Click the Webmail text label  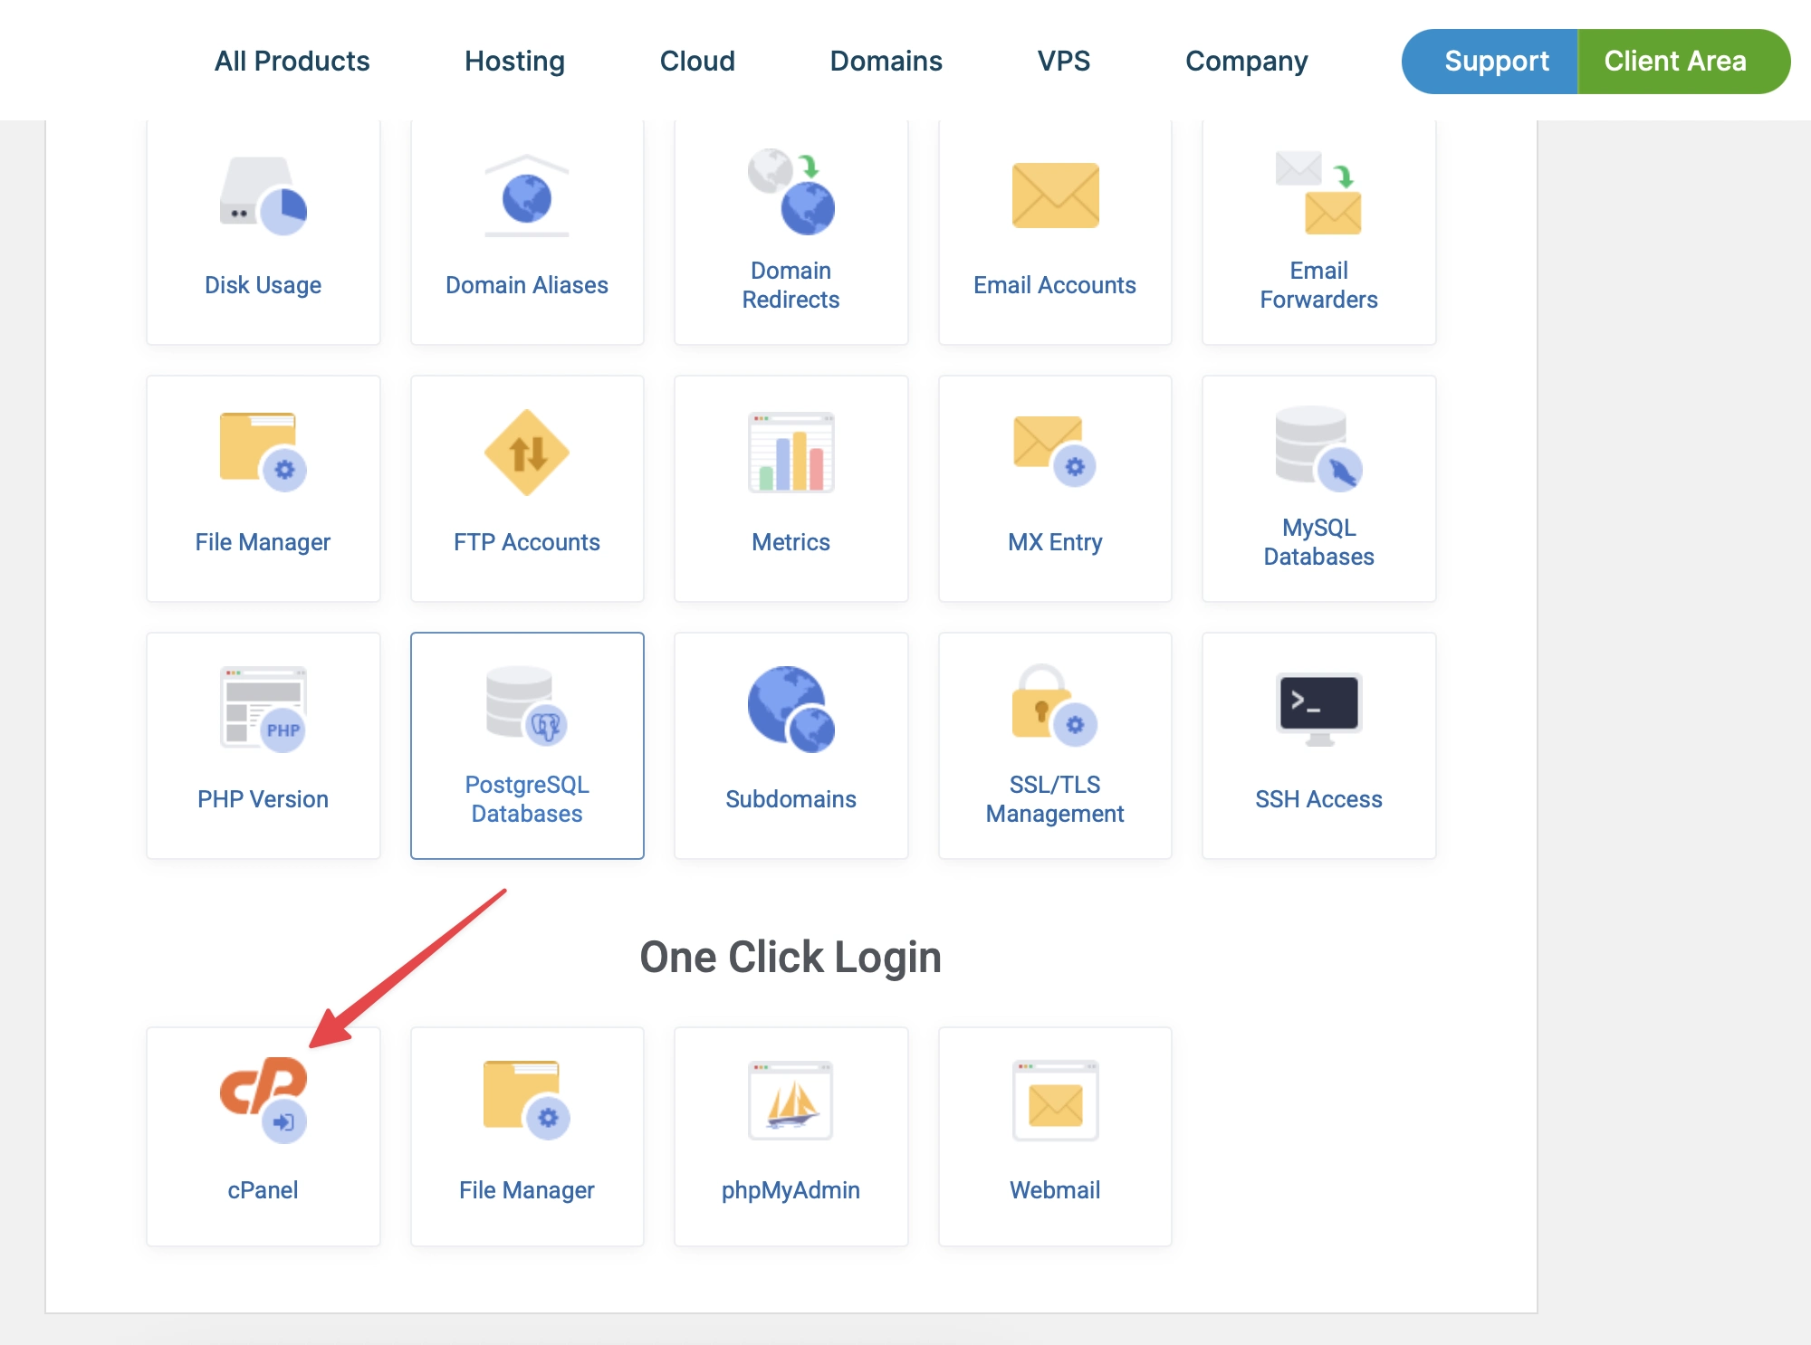1055,1190
